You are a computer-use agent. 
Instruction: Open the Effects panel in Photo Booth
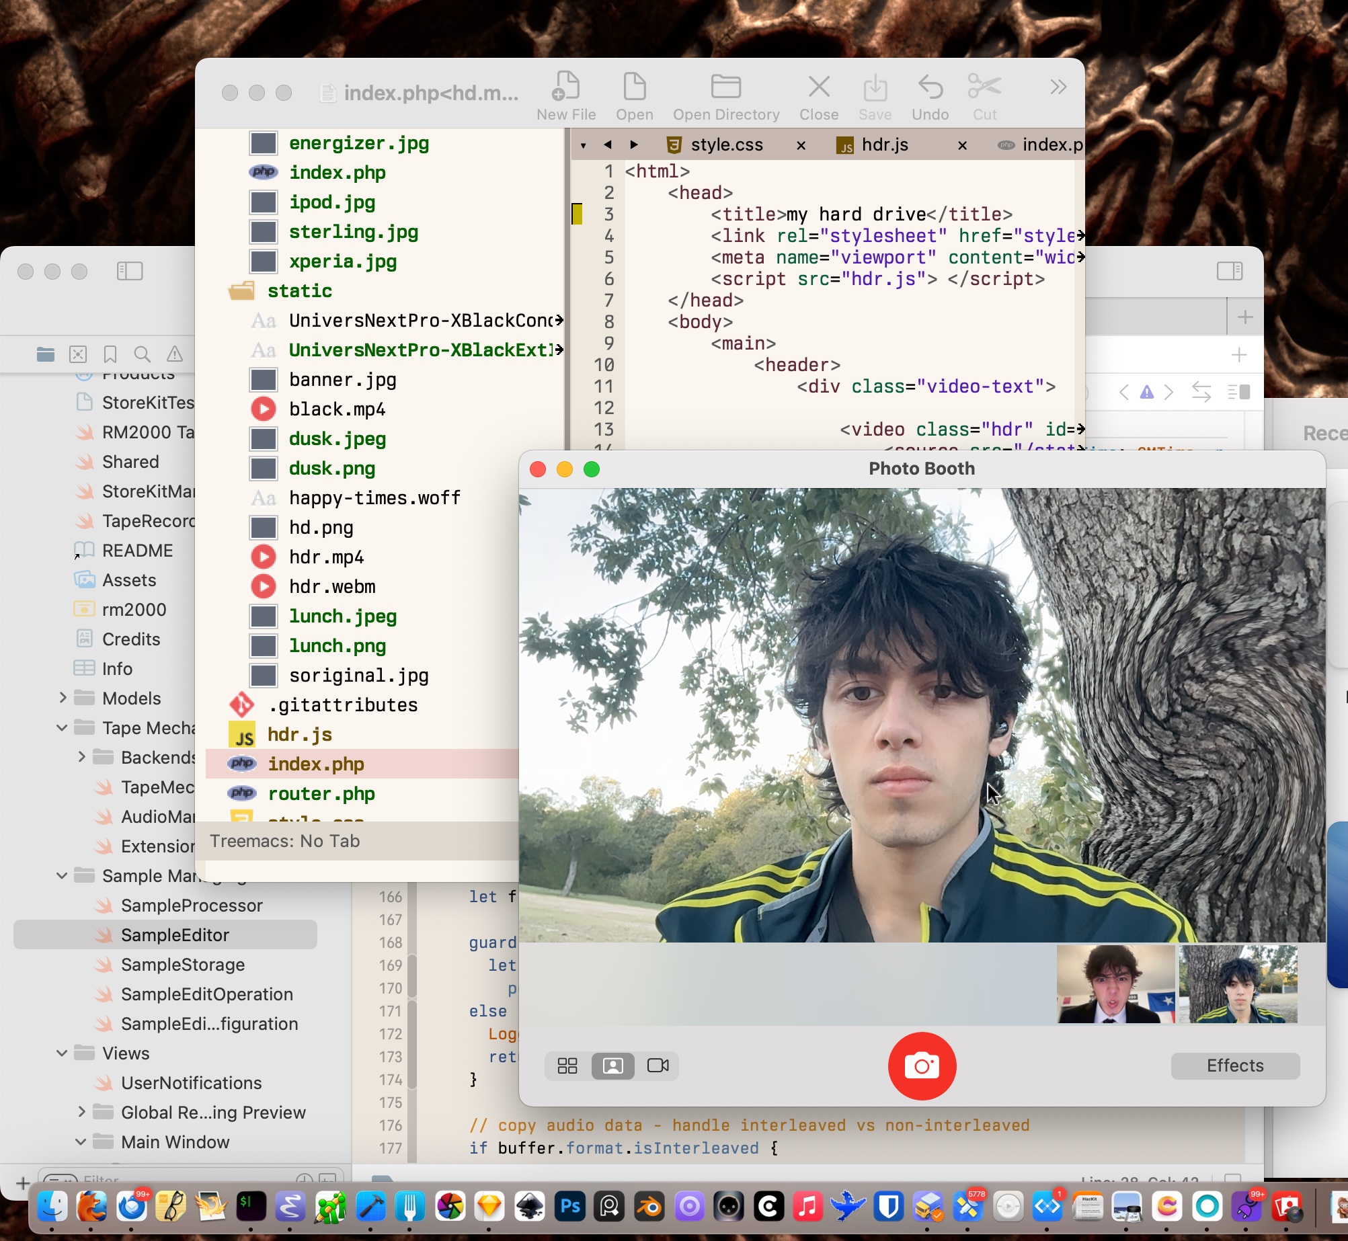pyautogui.click(x=1234, y=1066)
